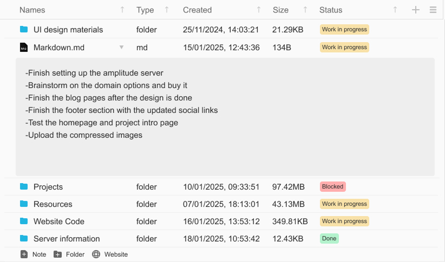Image resolution: width=445 pixels, height=262 pixels.
Task: Open the Resources folder
Action: 53,204
